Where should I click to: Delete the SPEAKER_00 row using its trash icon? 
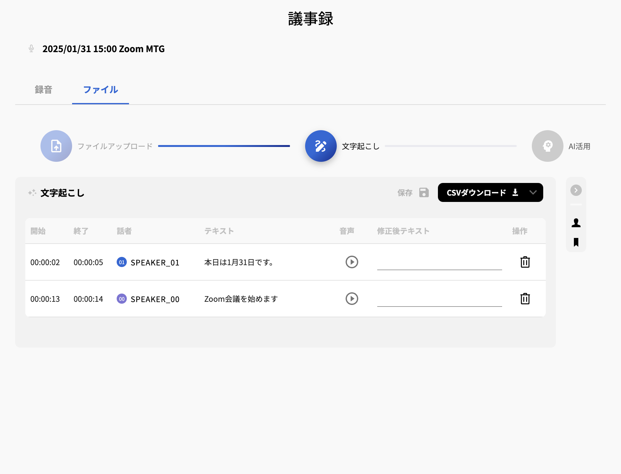tap(525, 298)
